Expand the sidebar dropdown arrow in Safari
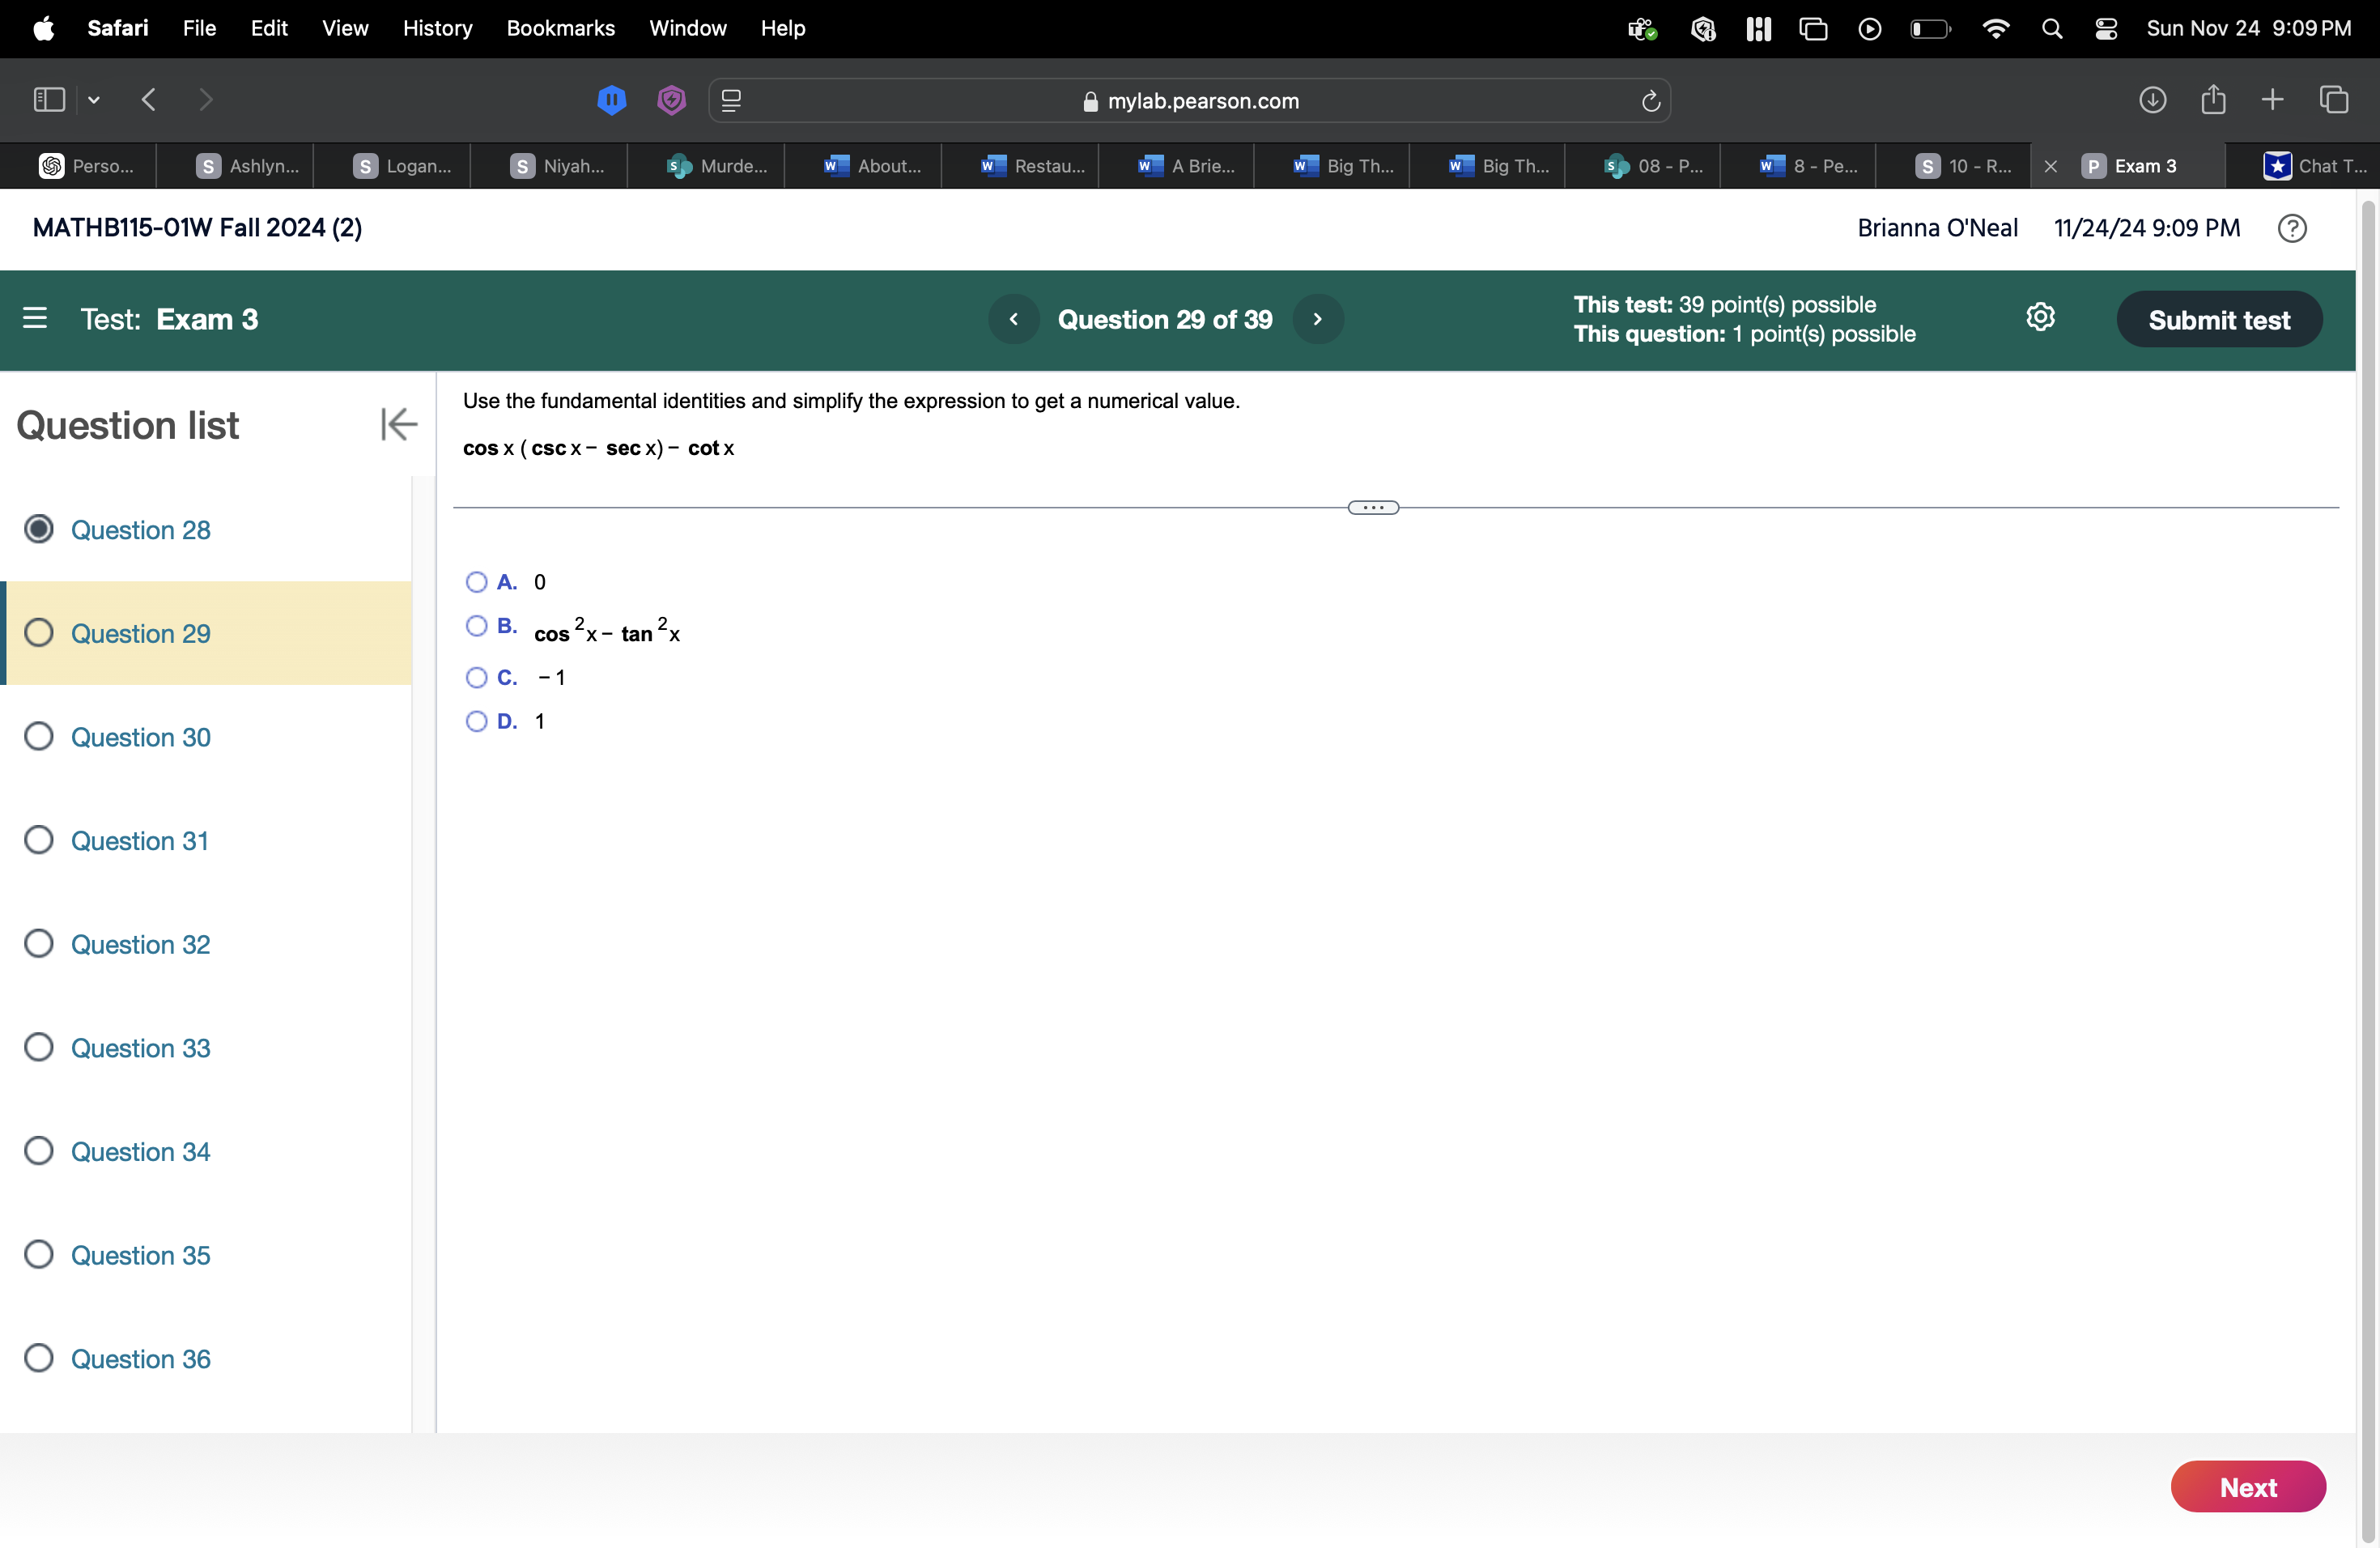 94,100
